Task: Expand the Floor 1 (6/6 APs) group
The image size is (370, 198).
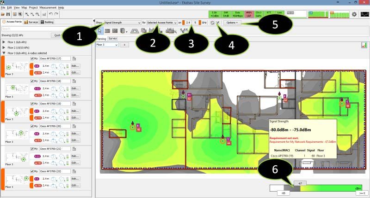Action: pos(4,42)
